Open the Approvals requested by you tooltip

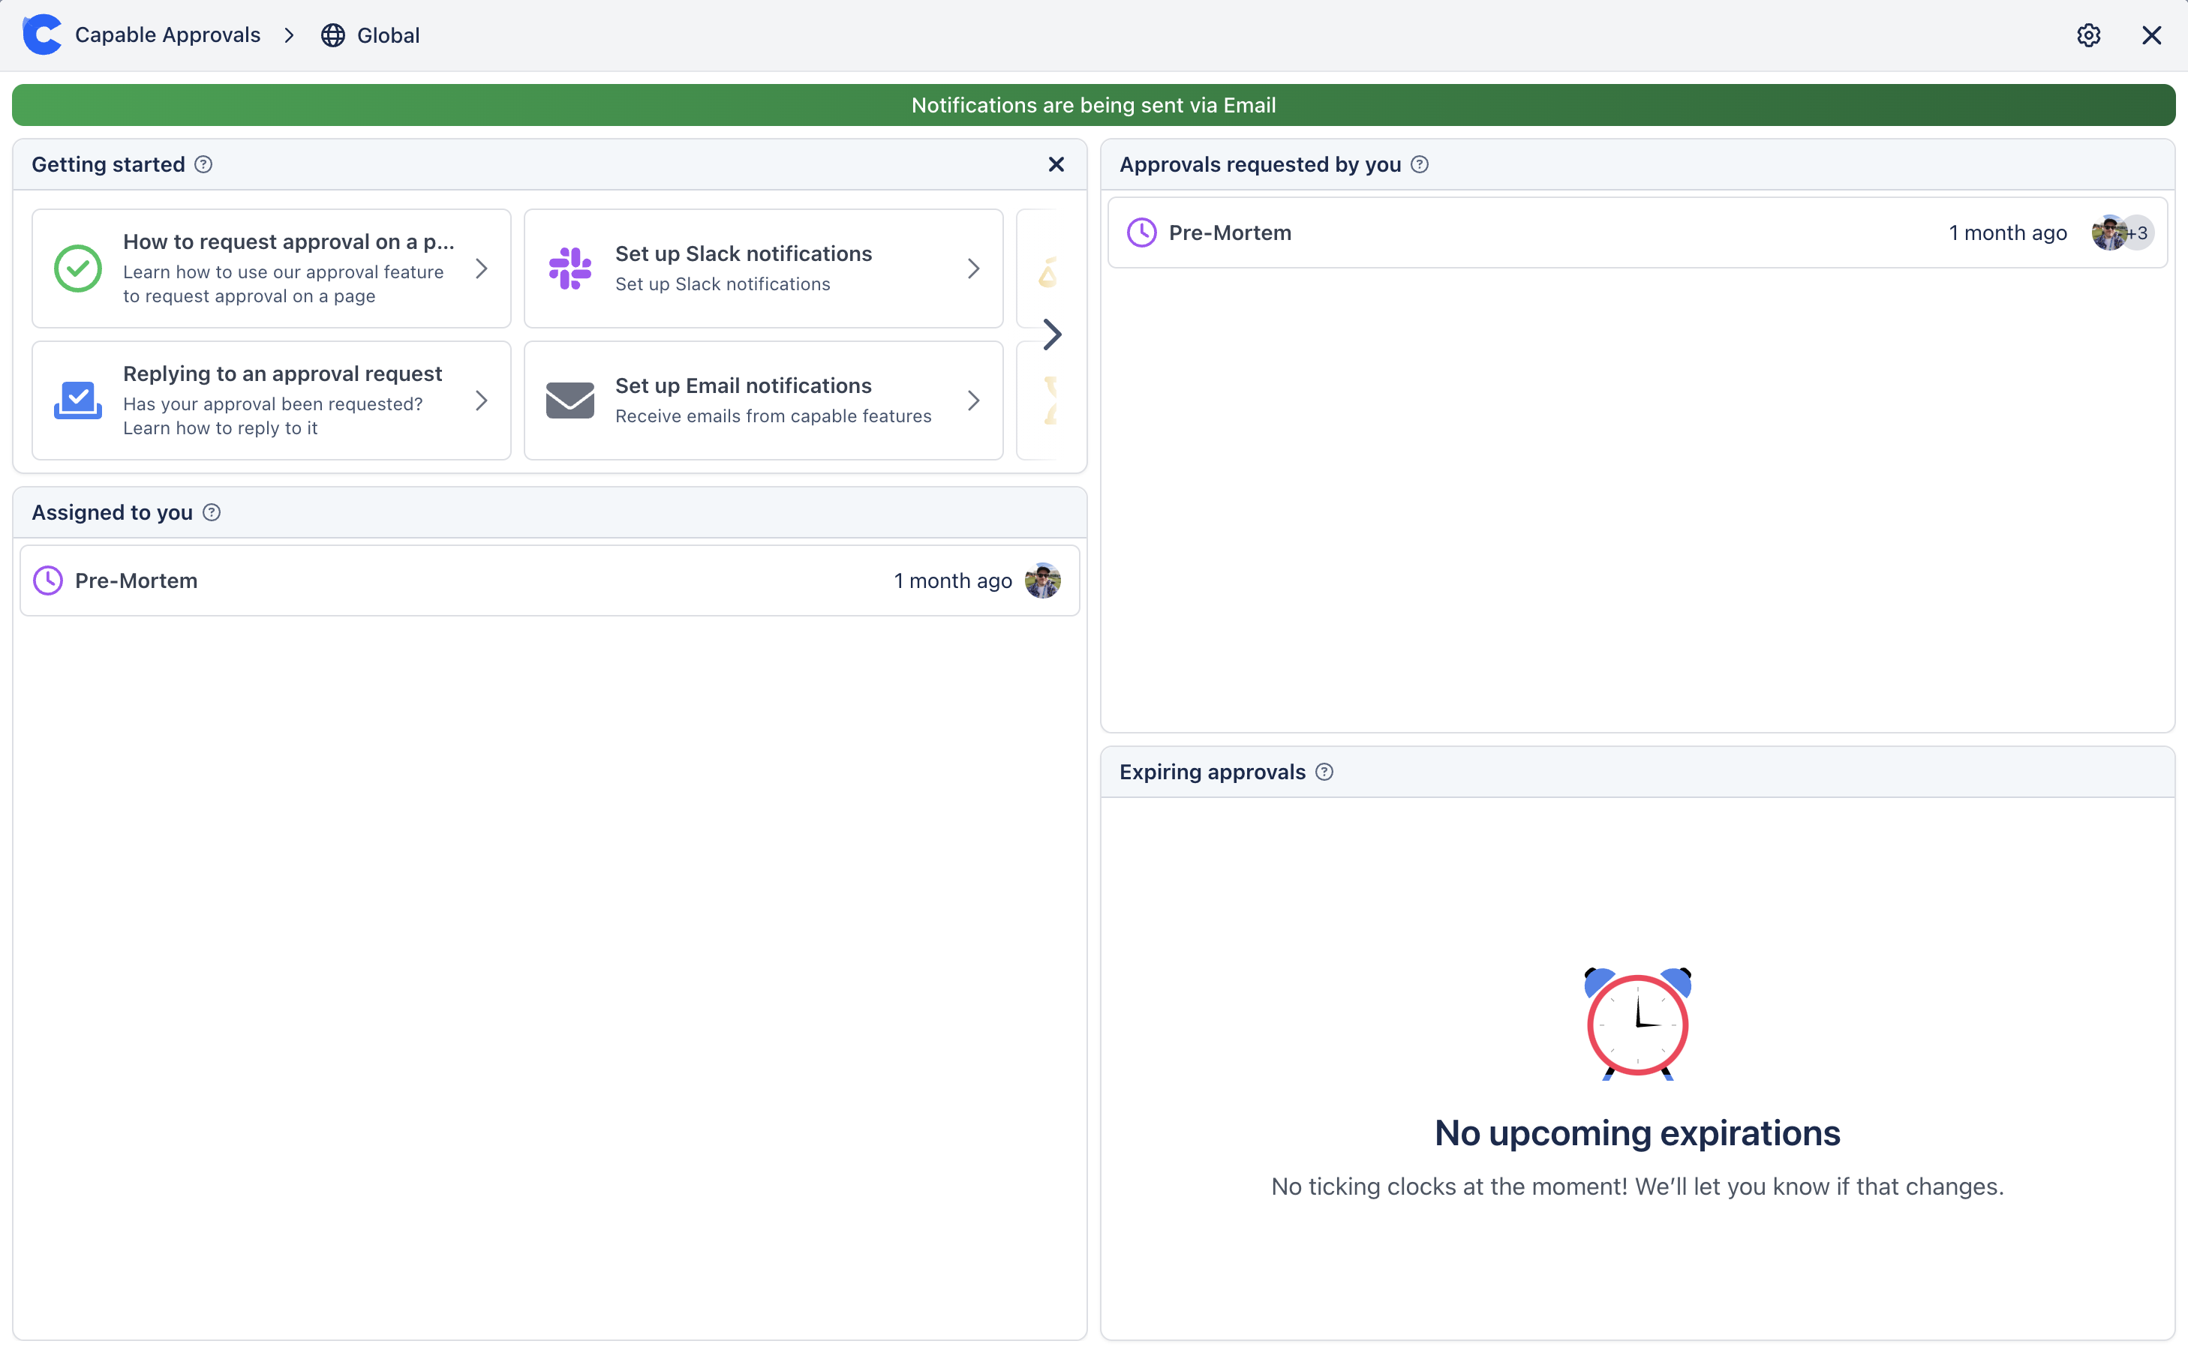1419,164
